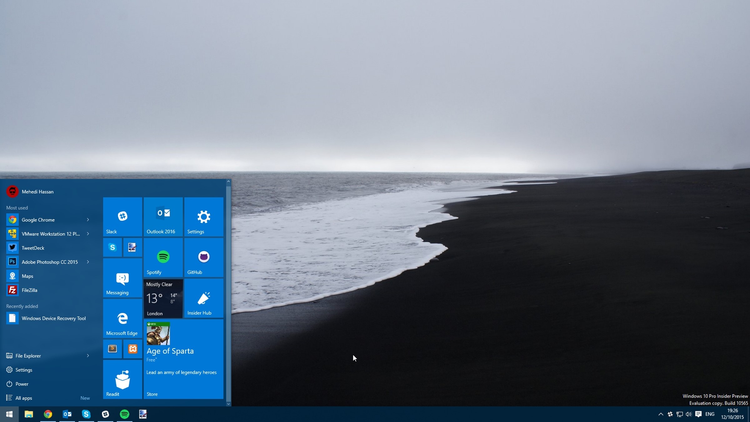
Task: Expand Google Chrome submenu arrow
Action: coord(87,219)
